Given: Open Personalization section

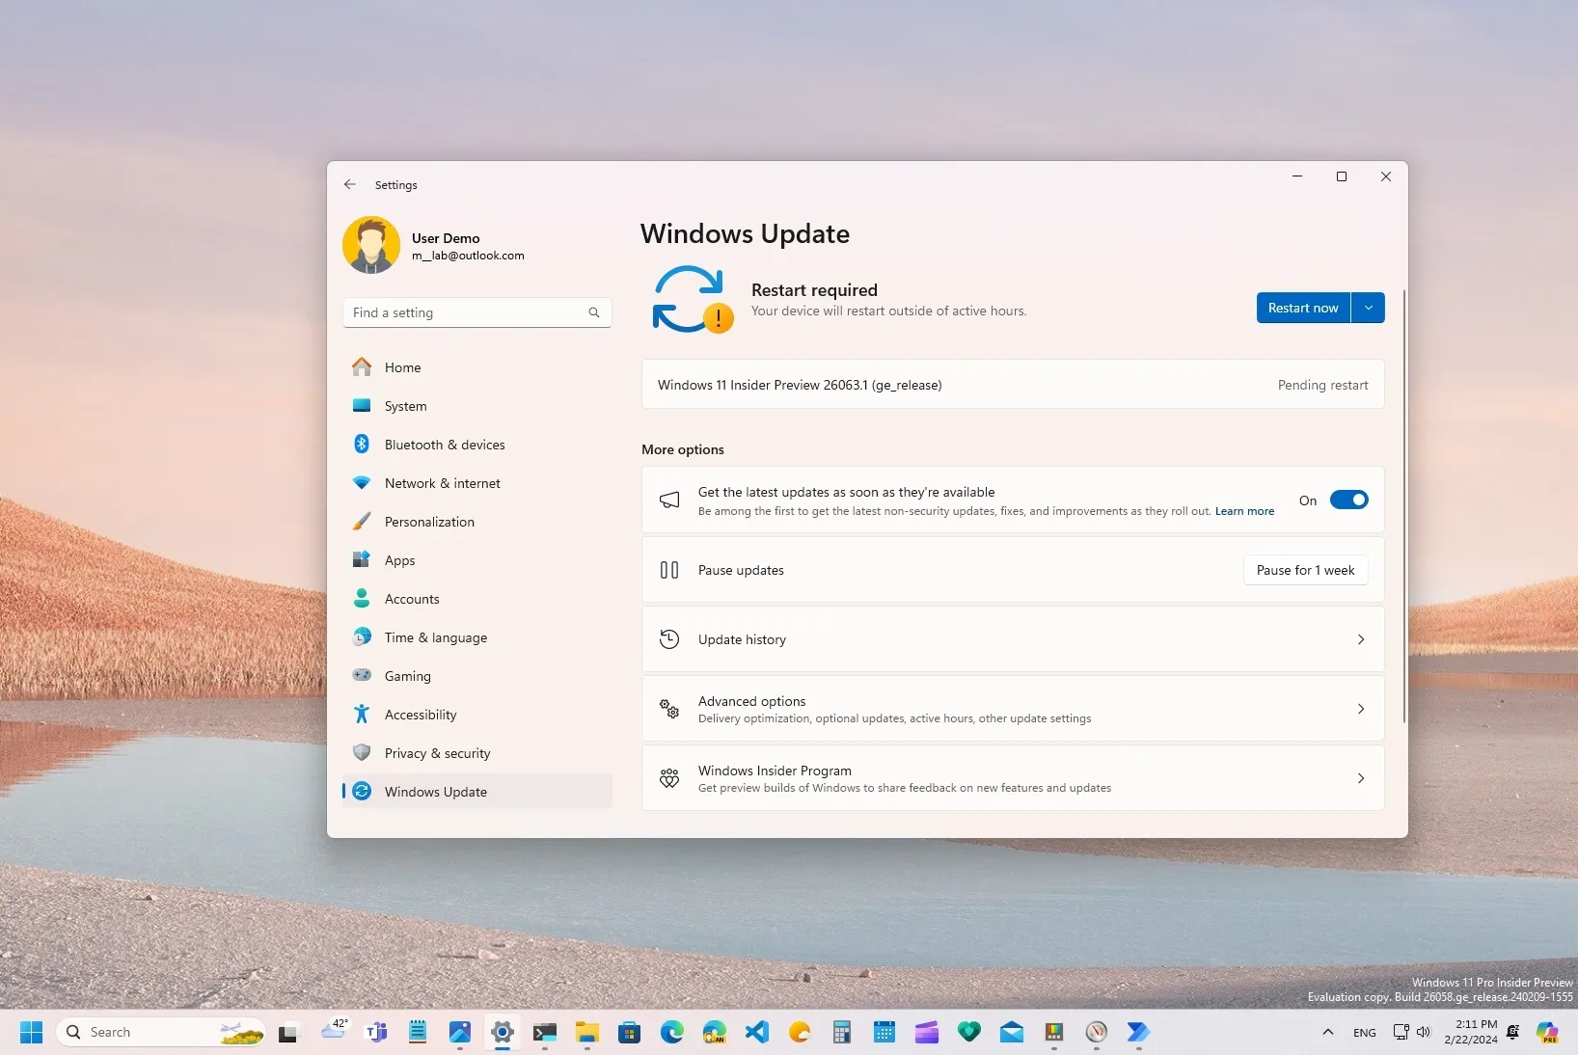Looking at the screenshot, I should (x=477, y=522).
